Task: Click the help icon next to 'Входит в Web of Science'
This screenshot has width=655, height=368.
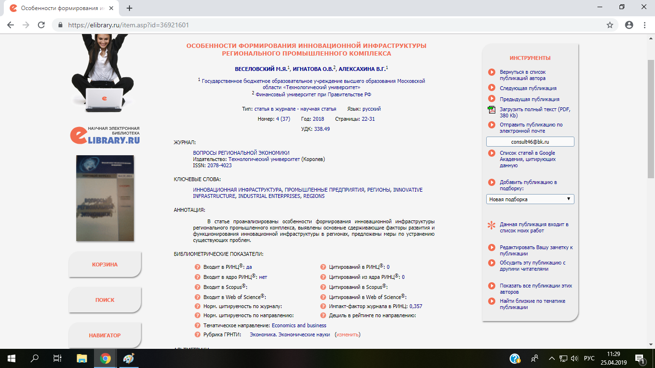Action: pos(197,297)
